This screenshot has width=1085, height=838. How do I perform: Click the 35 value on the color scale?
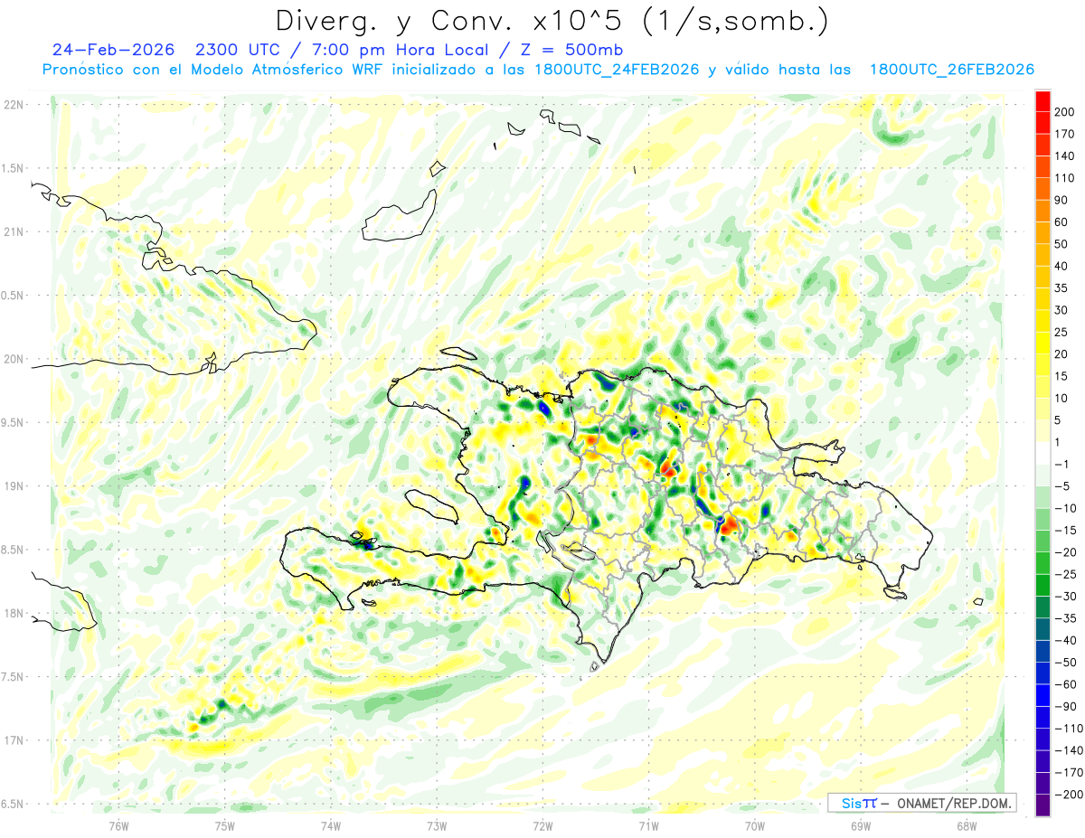click(x=1062, y=288)
